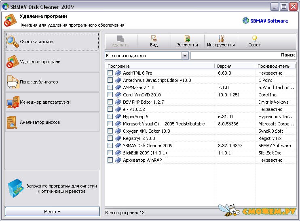
Task: Click the RegistryFix v8.0 program icon
Action: coord(118,138)
